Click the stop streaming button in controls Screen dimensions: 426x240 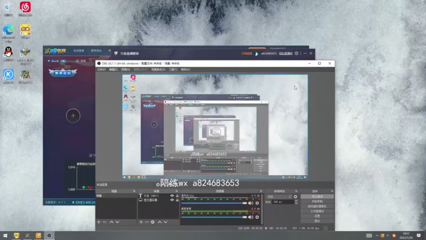(x=317, y=196)
